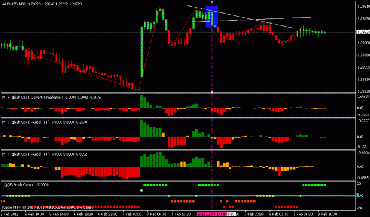This screenshot has height=217, width=370.
Task: Click the MTF_$hah Osc (Current Timeframe) label
Action: (x=33, y=97)
